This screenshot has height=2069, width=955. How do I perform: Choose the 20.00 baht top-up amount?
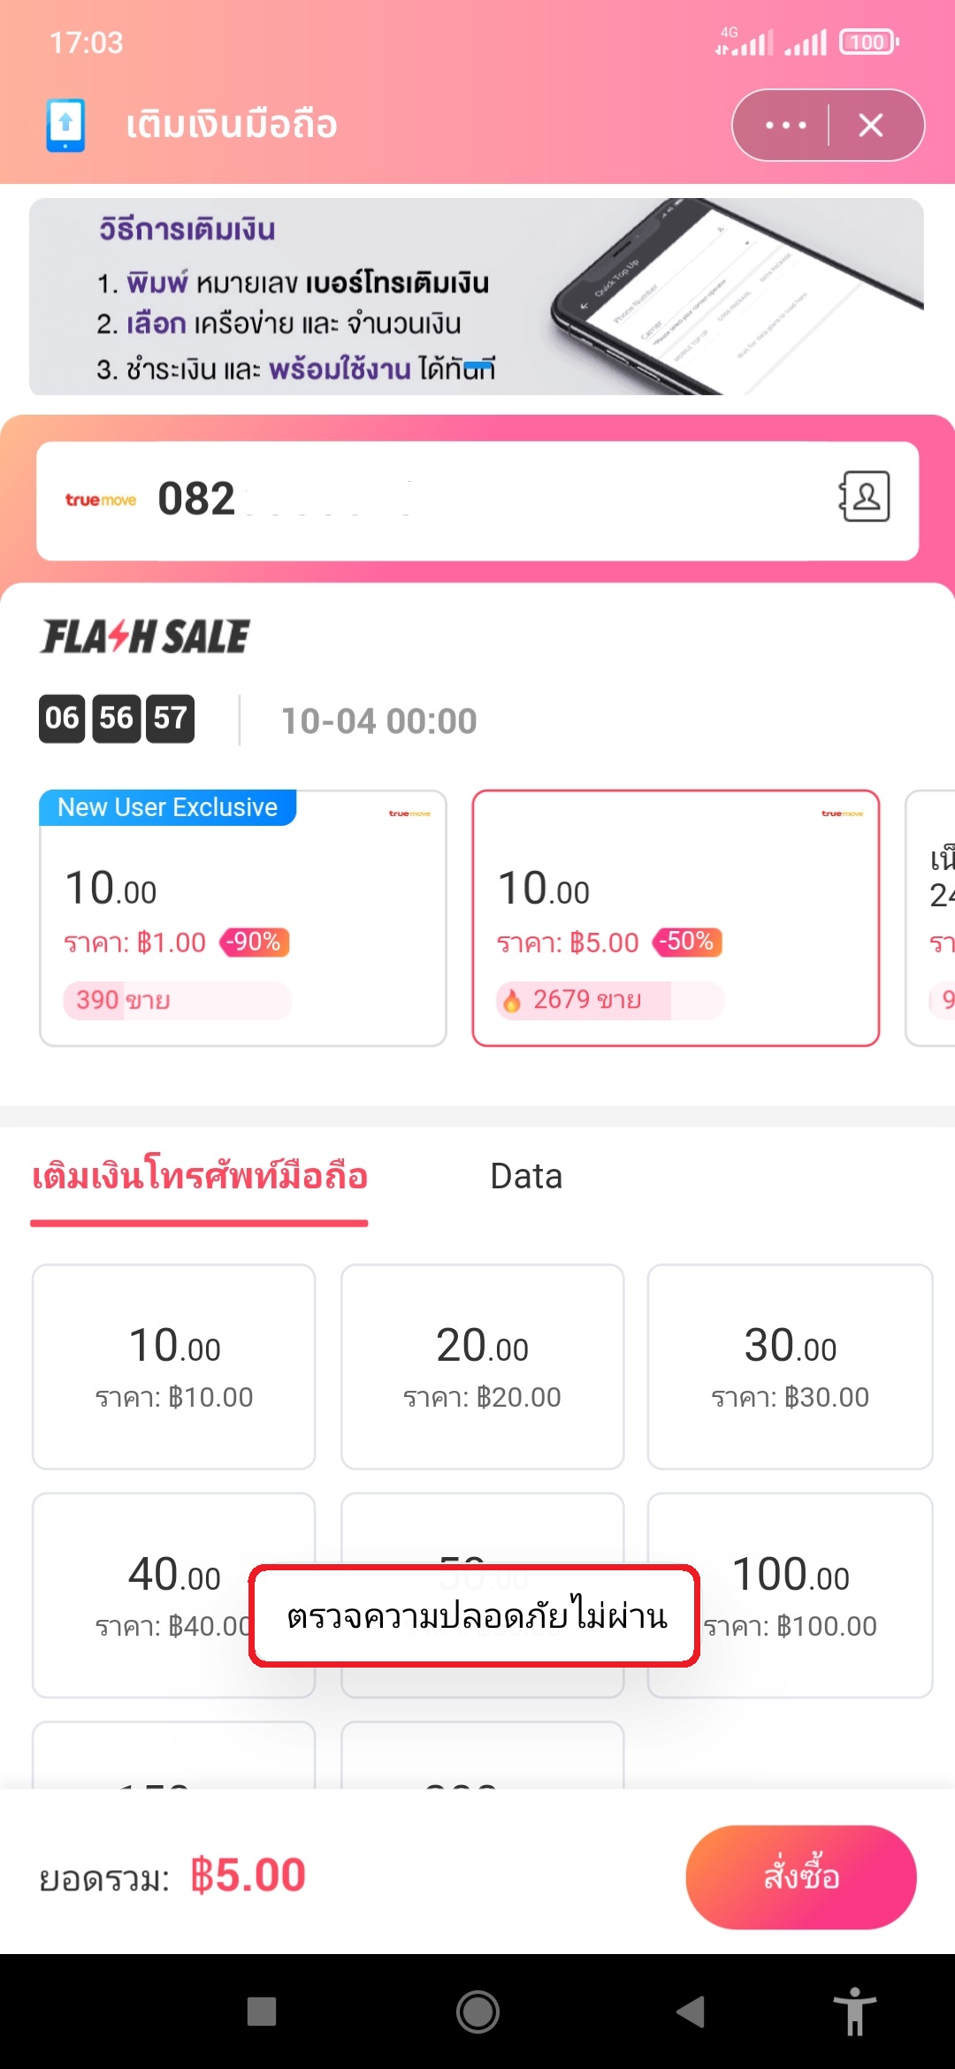coord(482,1366)
